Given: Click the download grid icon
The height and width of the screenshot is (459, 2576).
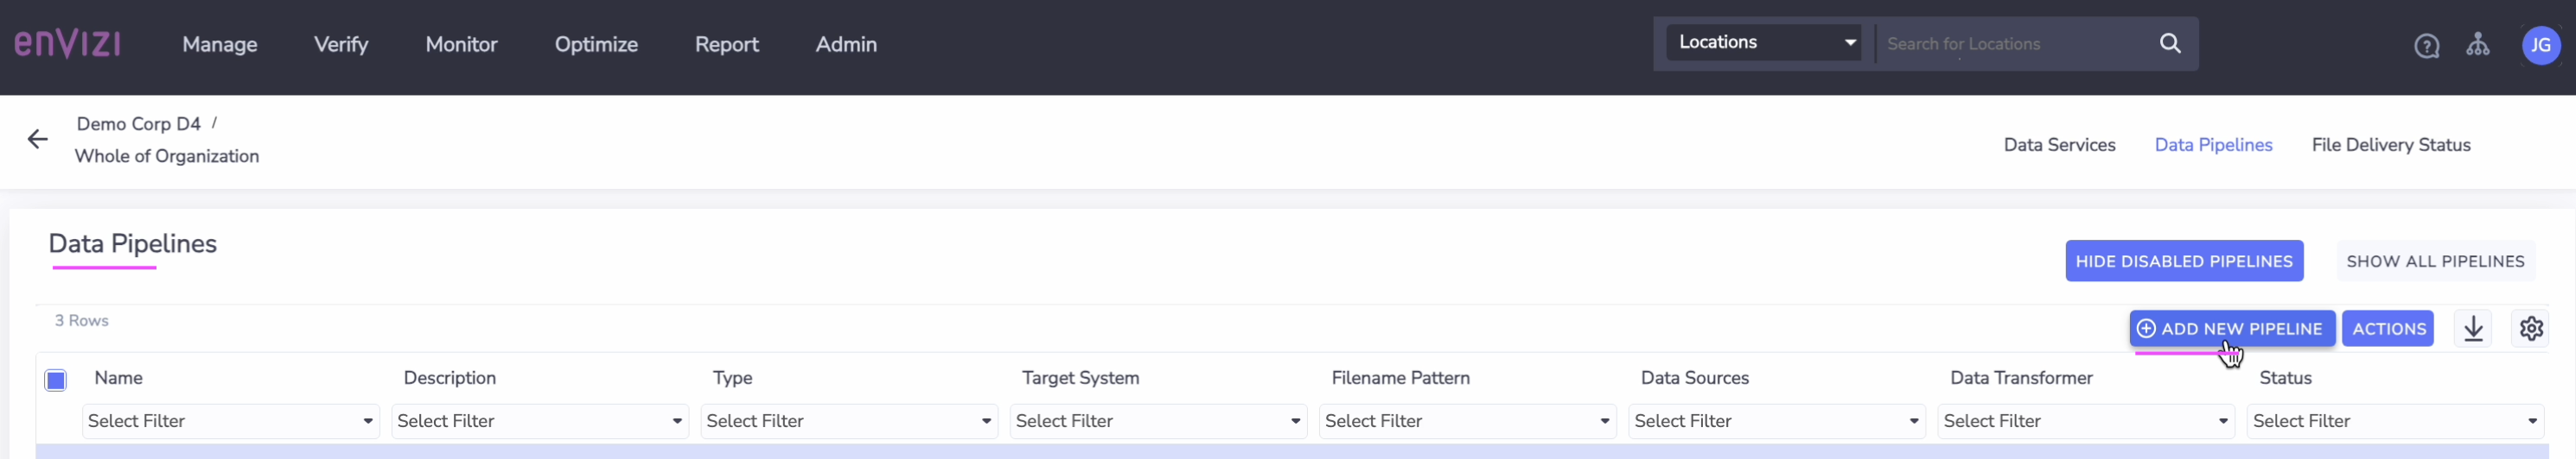Looking at the screenshot, I should click(x=2473, y=328).
